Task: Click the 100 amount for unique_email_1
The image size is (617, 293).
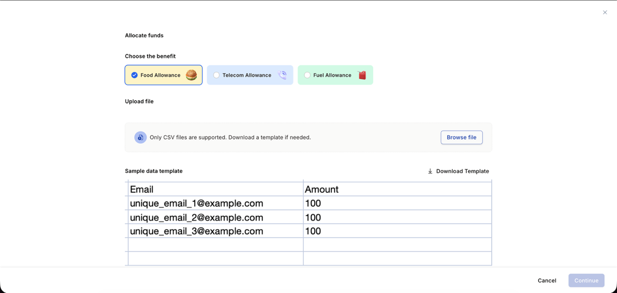Action: pos(397,203)
